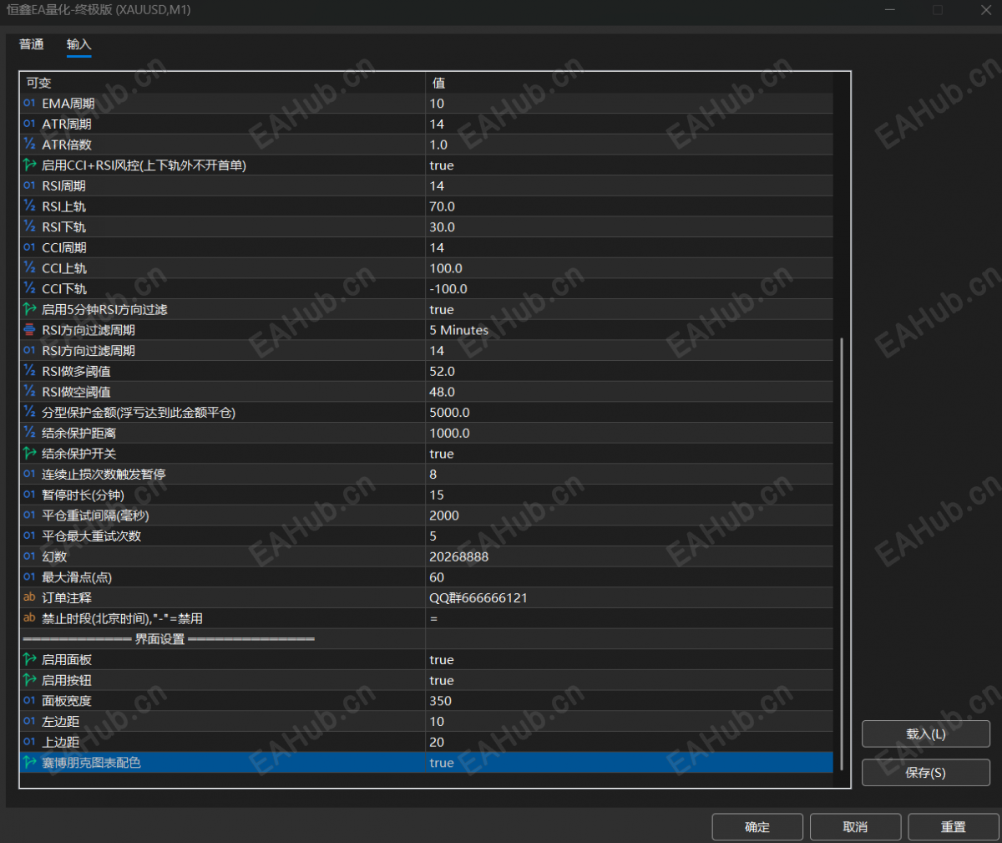Select the 平仓重试间隔(毫秒) value 2000
This screenshot has height=843, width=1002.
pos(444,515)
